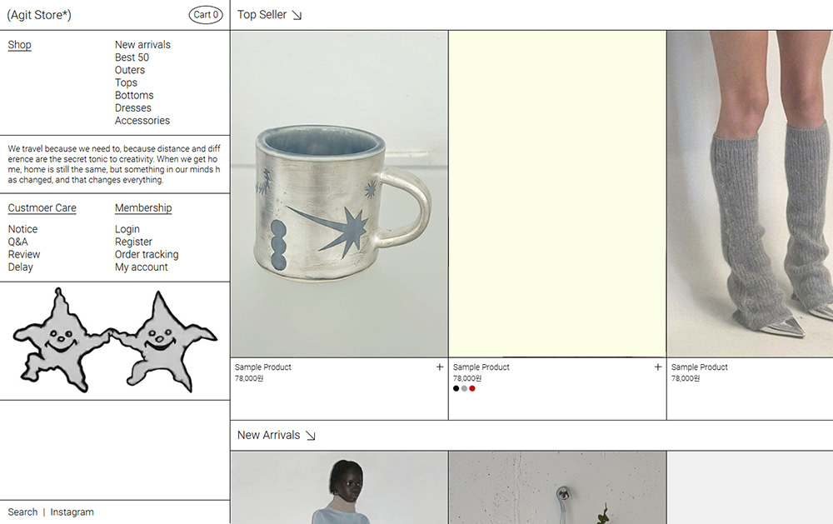Click the arrow icon beside New Arrivals
The height and width of the screenshot is (524, 833).
tap(310, 436)
